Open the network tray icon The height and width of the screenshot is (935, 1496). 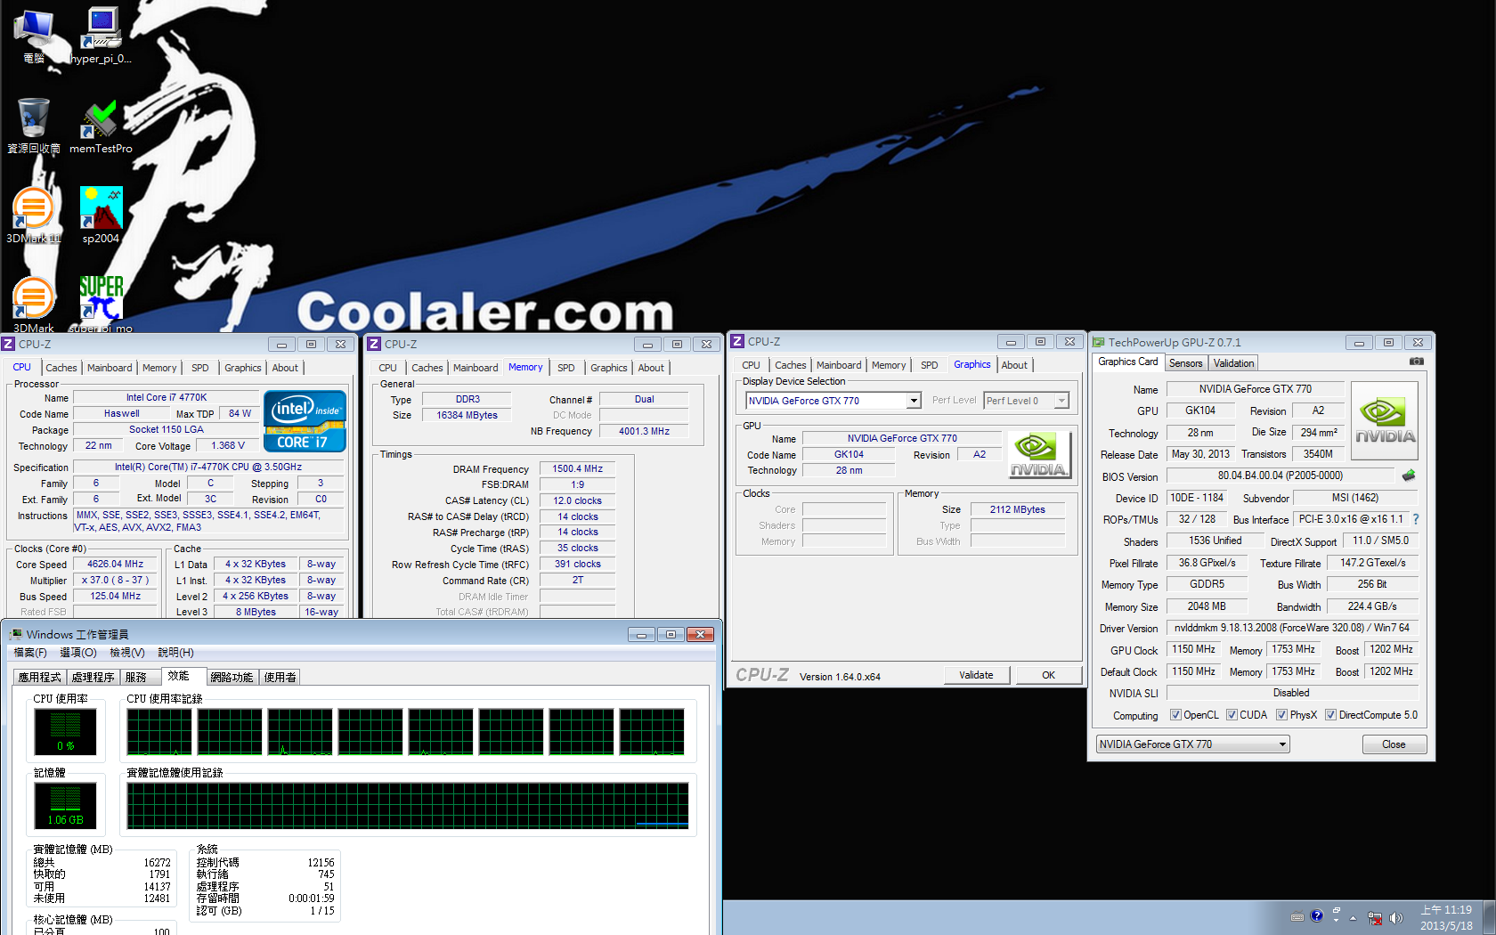[1375, 917]
